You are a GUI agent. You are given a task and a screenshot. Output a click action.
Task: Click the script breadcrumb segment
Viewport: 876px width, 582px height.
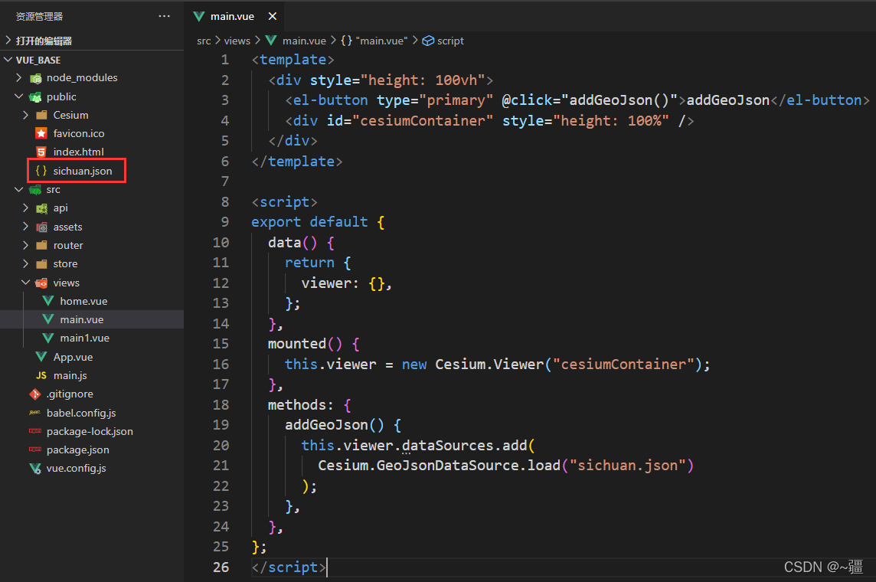point(443,41)
